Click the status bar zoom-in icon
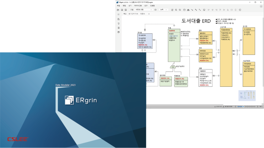Image resolution: width=264 pixels, height=148 pixels. (258, 107)
